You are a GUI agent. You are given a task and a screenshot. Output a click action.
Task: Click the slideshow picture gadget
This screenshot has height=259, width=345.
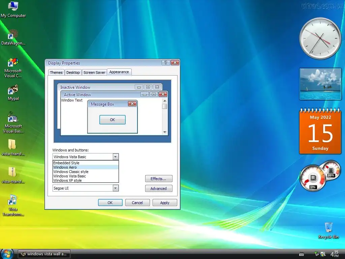(x=320, y=84)
